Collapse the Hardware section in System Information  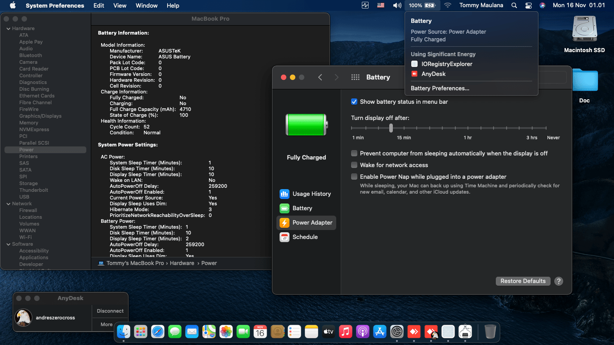coord(8,29)
